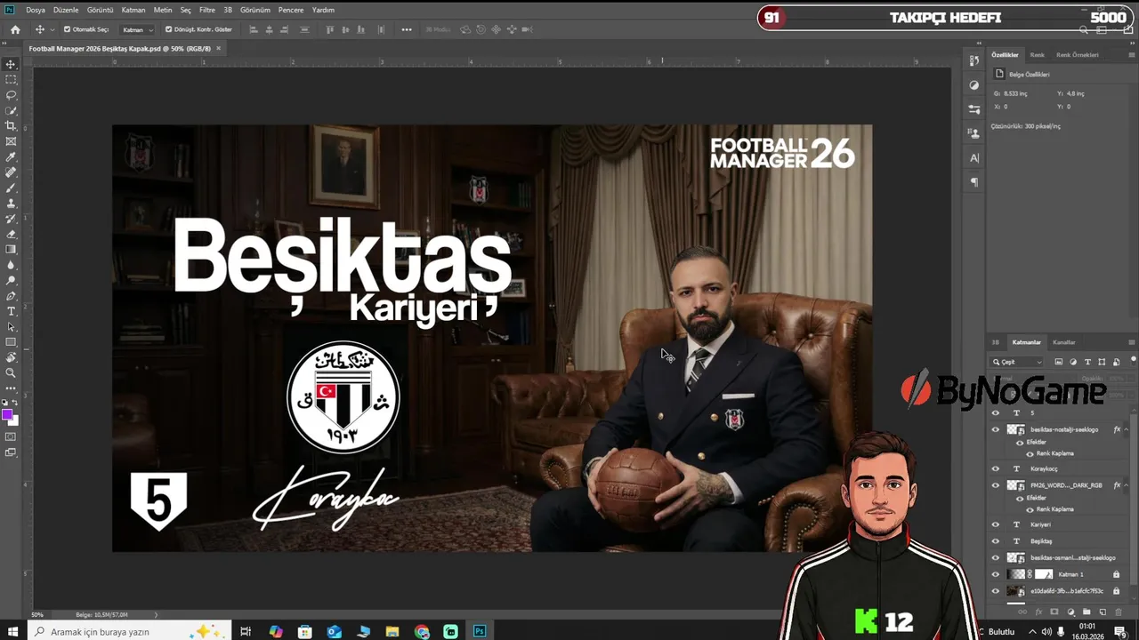Screen dimensions: 1139x640
Task: Hide the Kariyeri text layer
Action: click(x=996, y=524)
